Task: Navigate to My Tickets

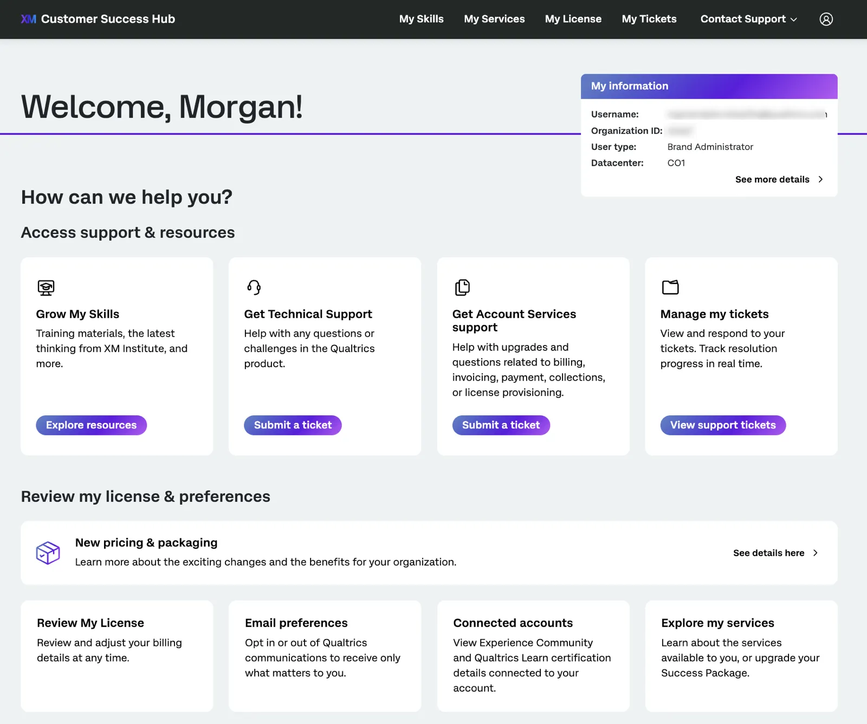Action: coord(649,19)
